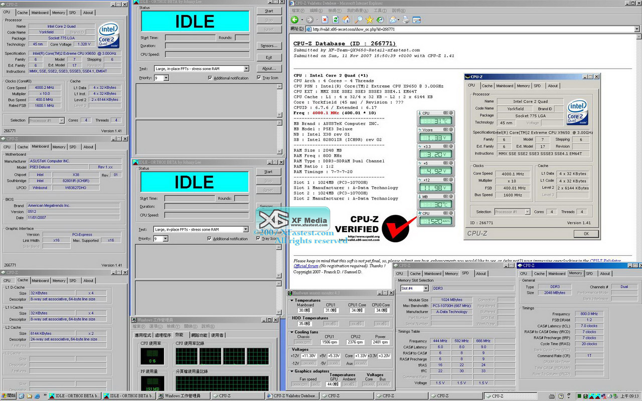The width and height of the screenshot is (642, 401).
Task: Open the 工具(T) menu in IE
Action: click(380, 11)
